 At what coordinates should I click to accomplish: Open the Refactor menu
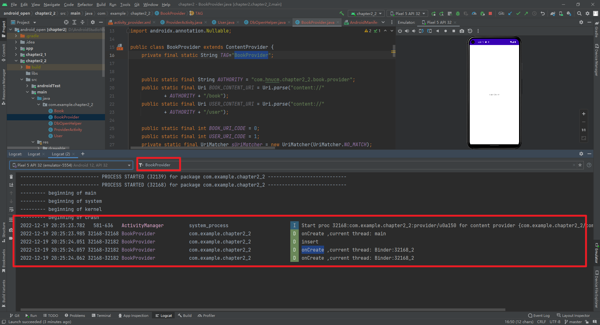[85, 4]
